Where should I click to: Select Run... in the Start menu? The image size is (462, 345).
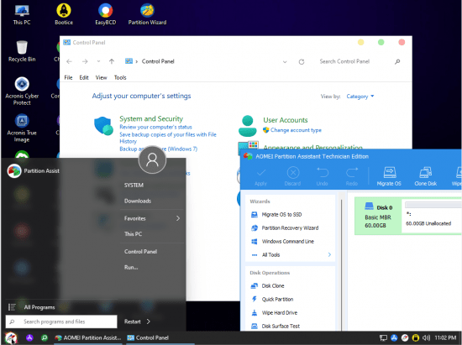pos(131,267)
